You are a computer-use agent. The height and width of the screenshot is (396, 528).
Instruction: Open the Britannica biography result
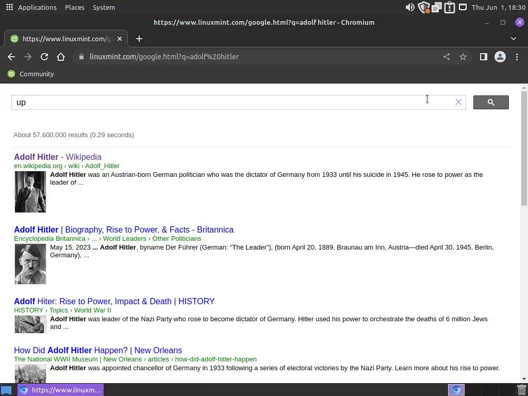pyautogui.click(x=124, y=229)
